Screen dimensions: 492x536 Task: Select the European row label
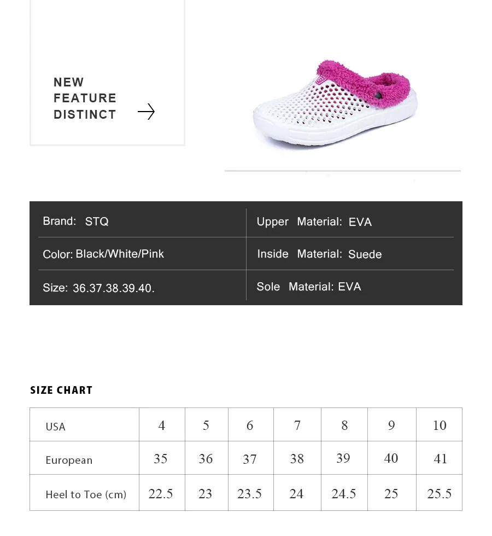(x=69, y=460)
